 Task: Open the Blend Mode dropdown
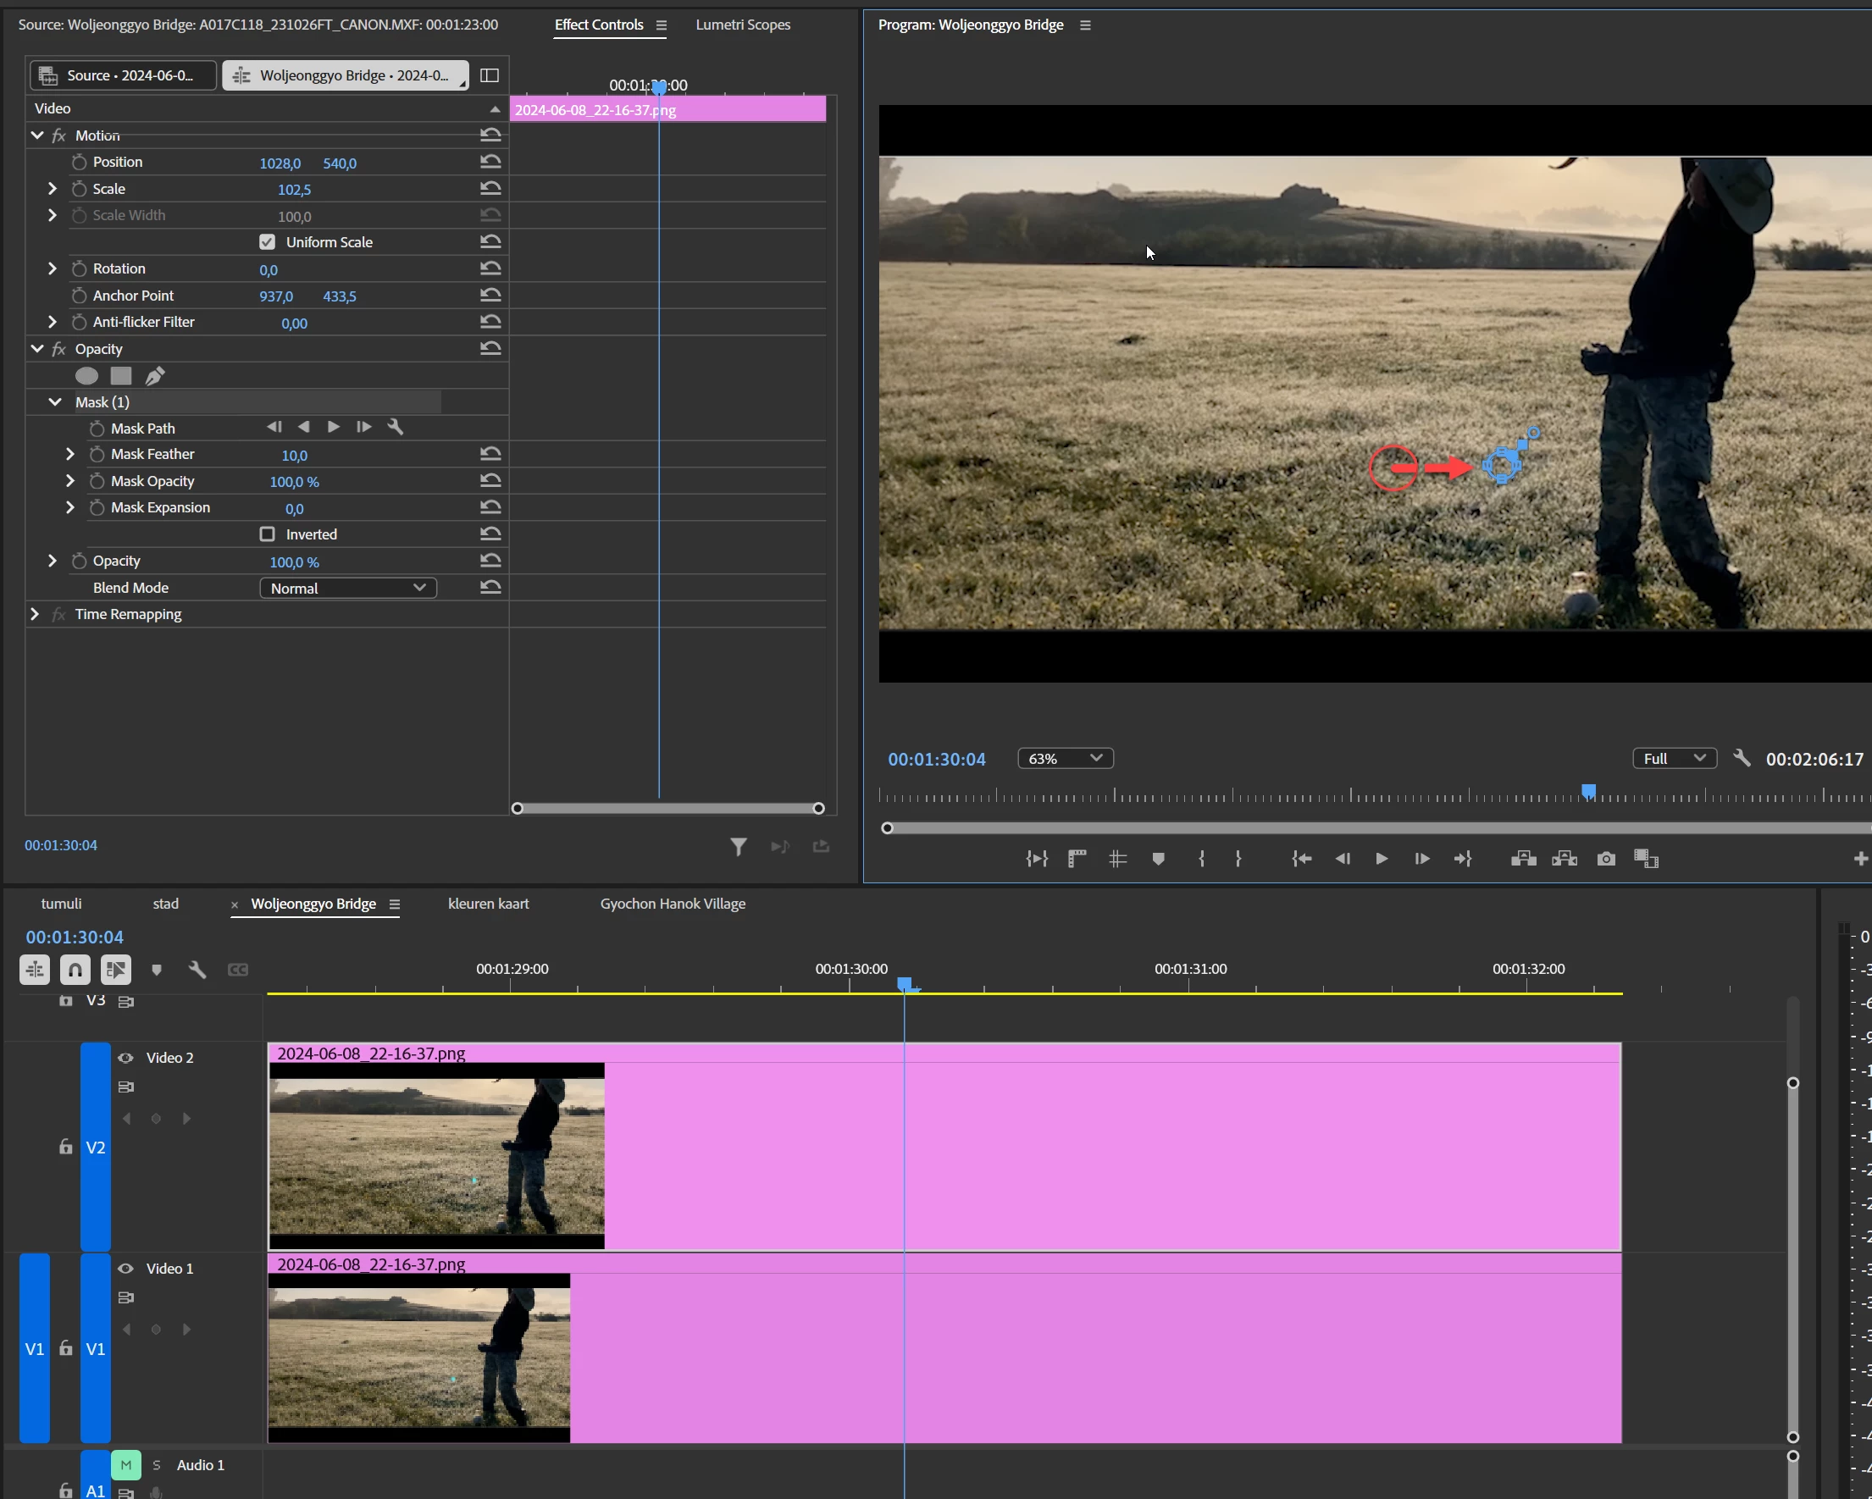(x=347, y=588)
